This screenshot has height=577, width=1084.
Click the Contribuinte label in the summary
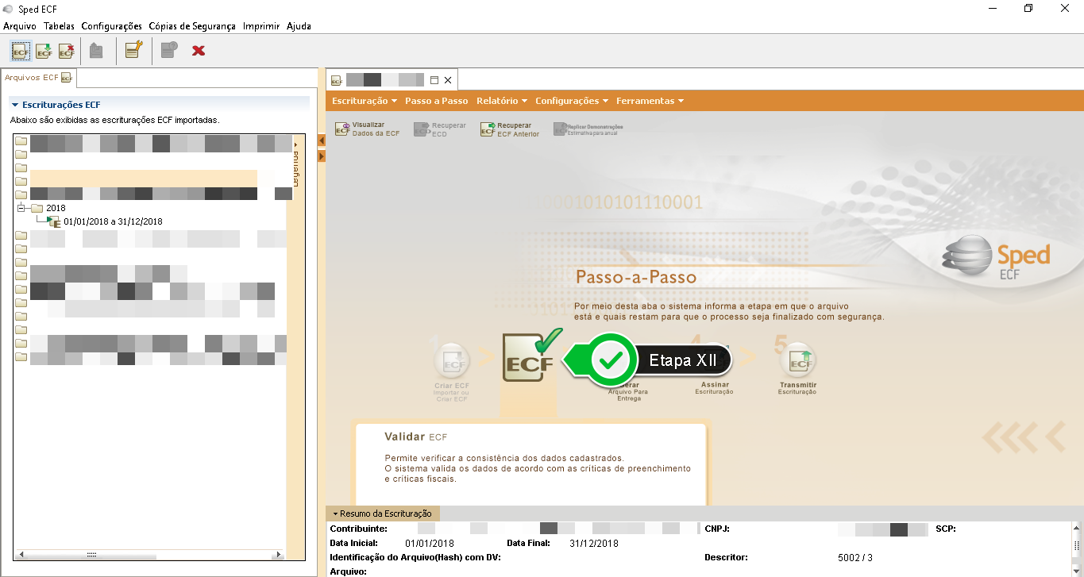[x=359, y=529]
